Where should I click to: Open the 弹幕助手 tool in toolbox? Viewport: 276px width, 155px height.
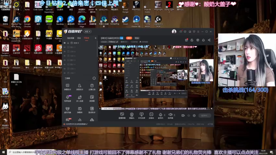[67, 87]
